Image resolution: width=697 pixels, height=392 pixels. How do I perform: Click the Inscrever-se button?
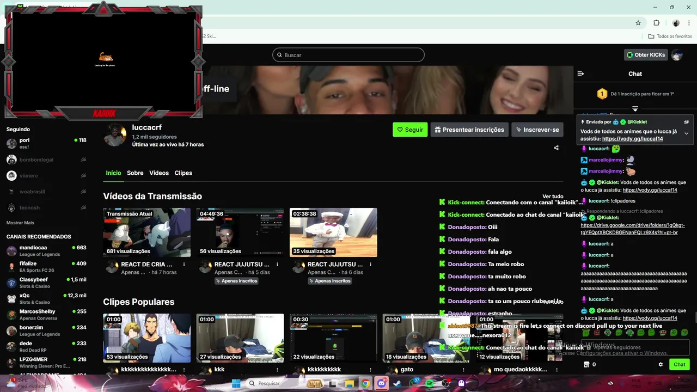[537, 130]
